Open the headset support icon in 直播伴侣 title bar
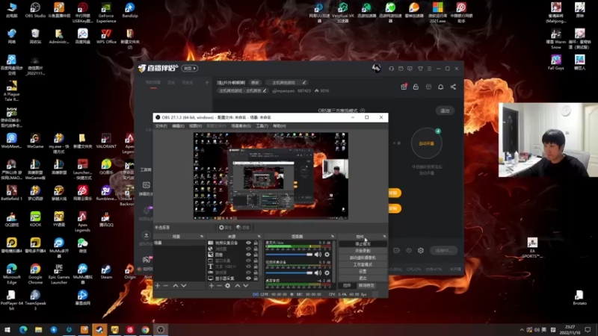 tap(391, 69)
